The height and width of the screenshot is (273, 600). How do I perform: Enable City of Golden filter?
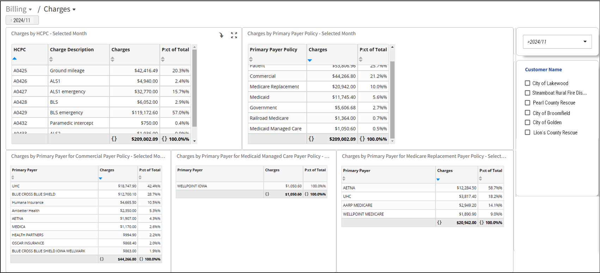527,122
